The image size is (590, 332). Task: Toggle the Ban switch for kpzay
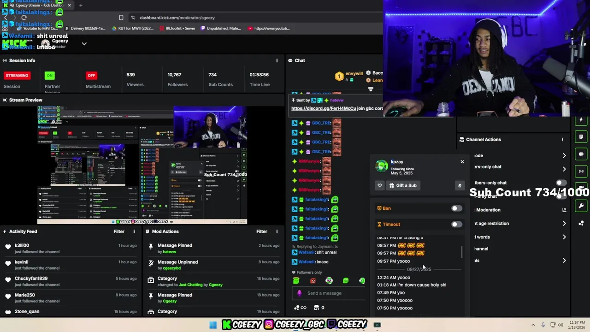456,208
